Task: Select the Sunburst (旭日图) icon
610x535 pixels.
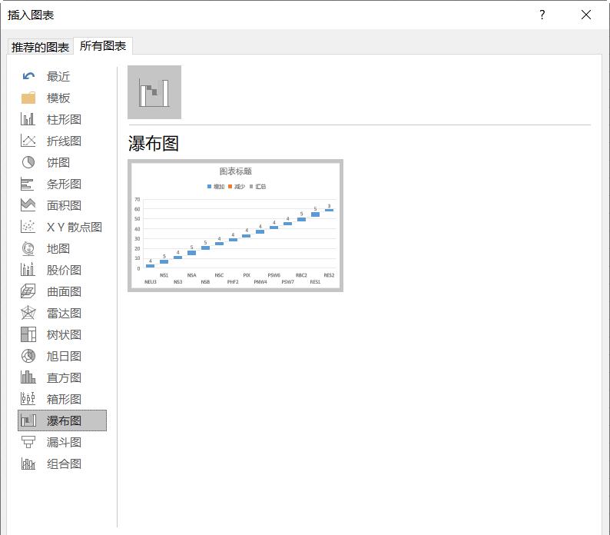Action: [x=28, y=356]
